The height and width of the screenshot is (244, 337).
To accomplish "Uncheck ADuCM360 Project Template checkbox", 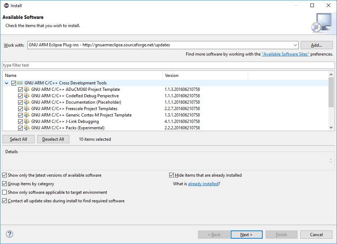I will (20, 89).
